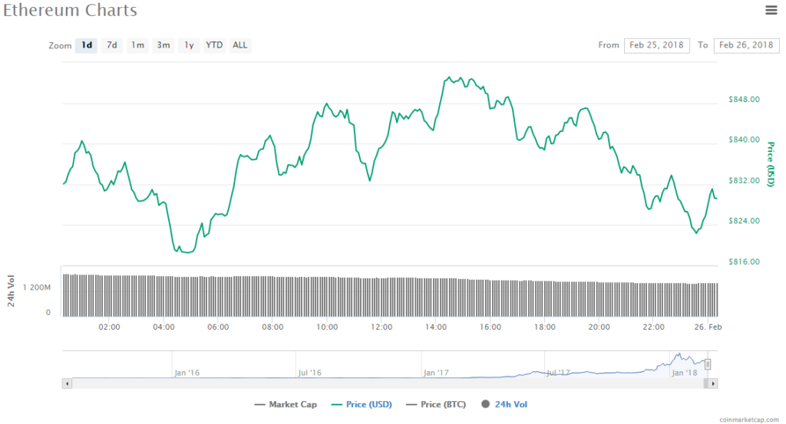Click navigator scrollbar left arrow
The height and width of the screenshot is (424, 786).
(67, 383)
